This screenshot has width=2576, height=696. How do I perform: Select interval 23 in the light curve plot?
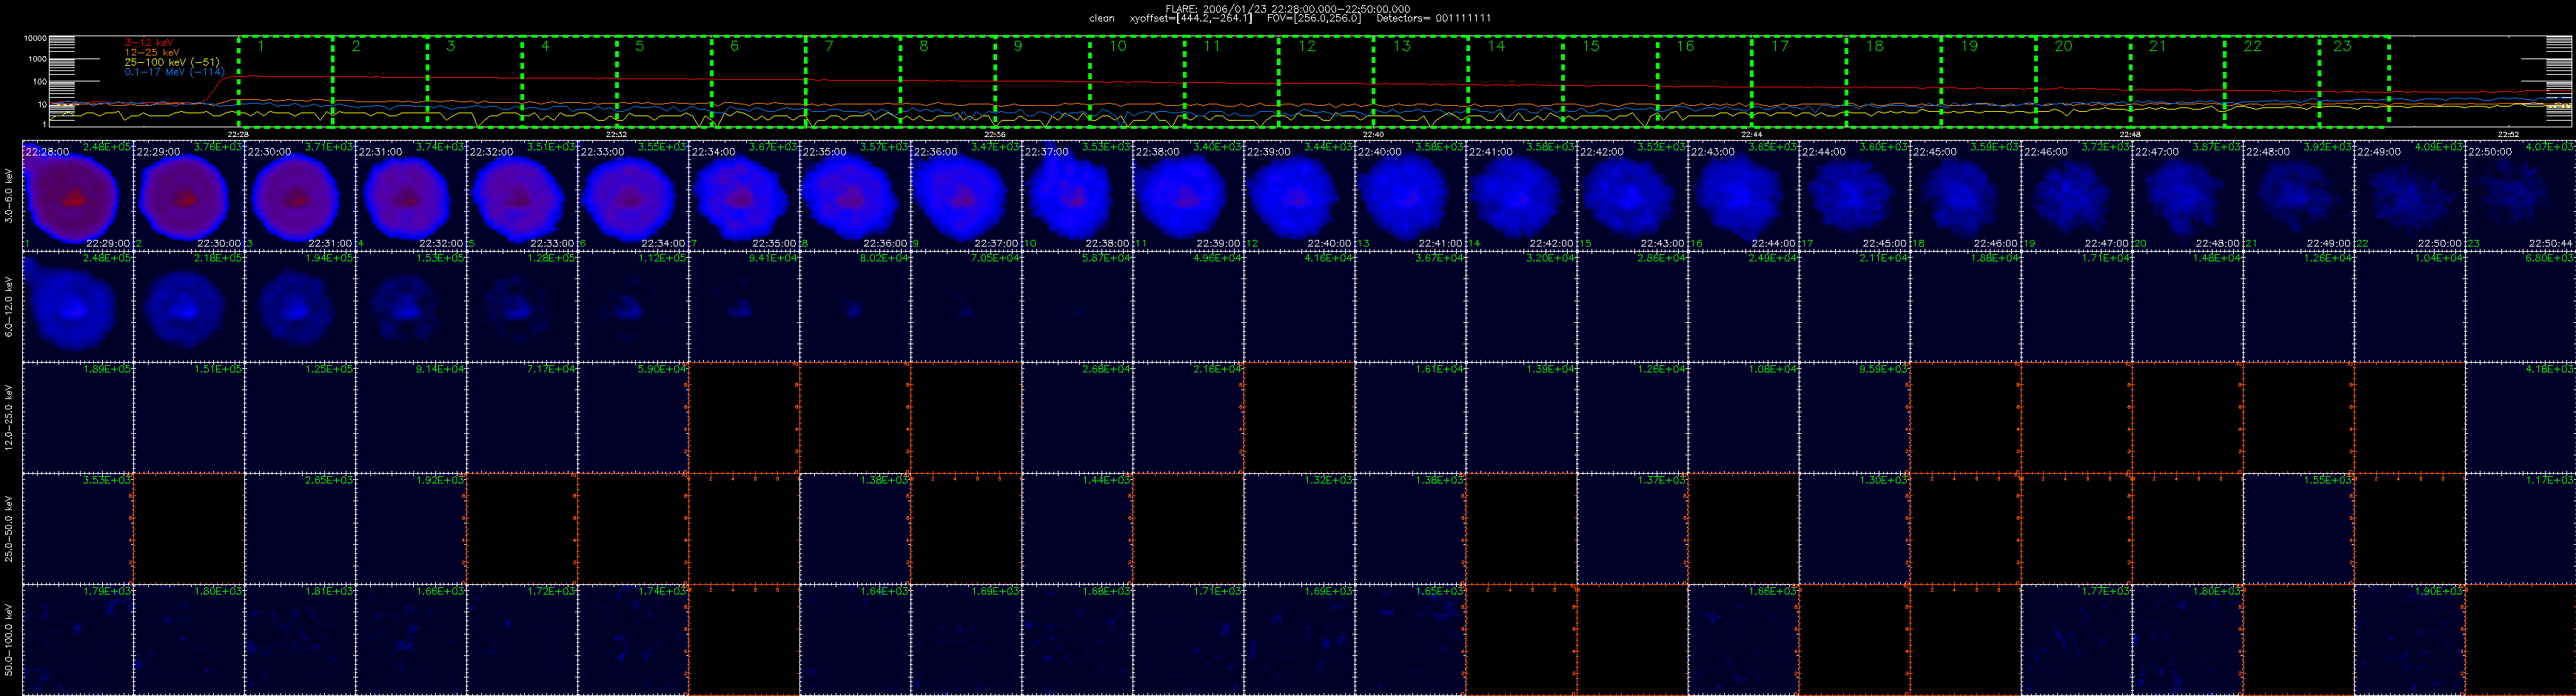pyautogui.click(x=2354, y=81)
